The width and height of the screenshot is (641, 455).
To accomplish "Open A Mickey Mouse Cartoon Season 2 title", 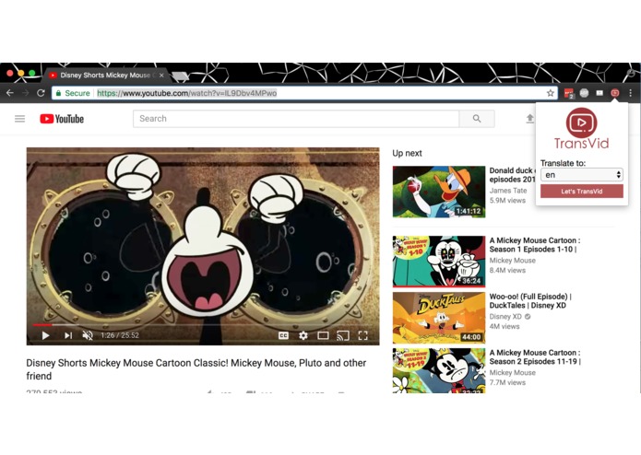I will [535, 357].
